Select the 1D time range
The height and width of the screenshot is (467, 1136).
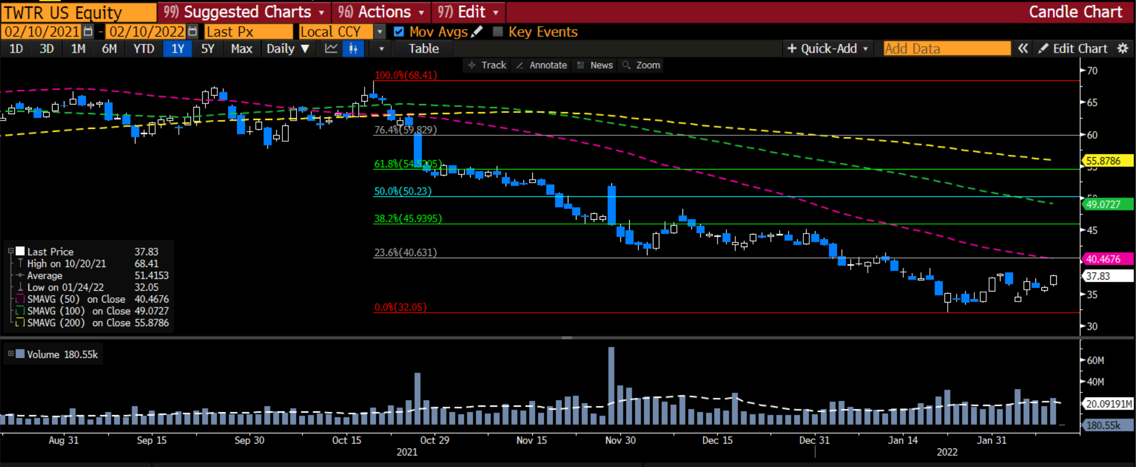click(16, 48)
